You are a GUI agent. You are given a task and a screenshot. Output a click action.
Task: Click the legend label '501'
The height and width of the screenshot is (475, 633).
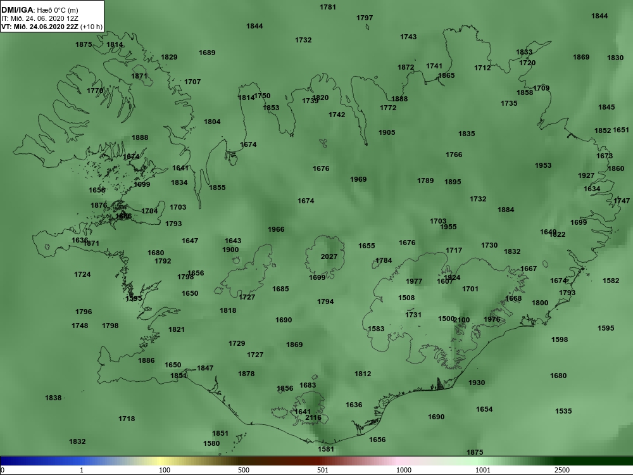tap(323, 470)
